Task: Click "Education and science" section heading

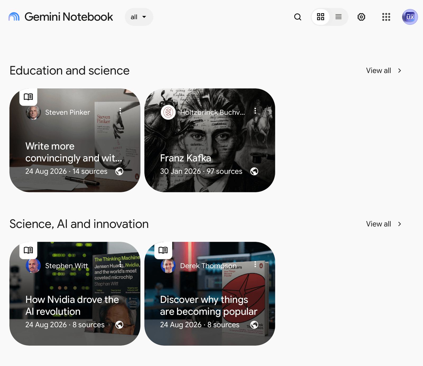Action: (70, 71)
